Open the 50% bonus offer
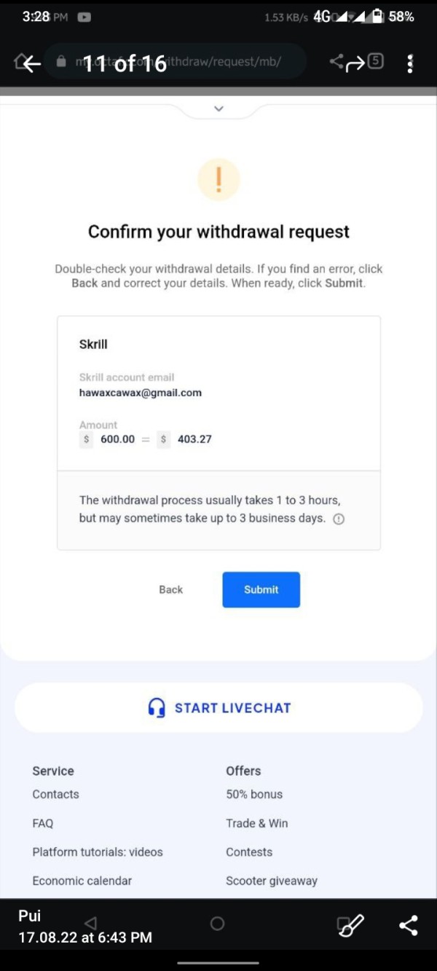 pos(254,794)
